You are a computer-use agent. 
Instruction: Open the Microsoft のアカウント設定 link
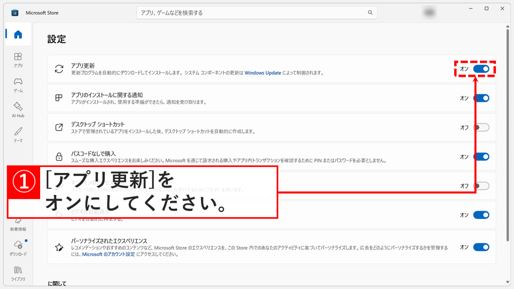pyautogui.click(x=108, y=254)
